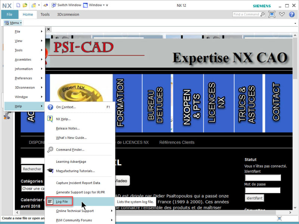This screenshot has height=224, width=299.
Task: Open the BUREAU D'ETUDES section on webpage
Action: 157,103
